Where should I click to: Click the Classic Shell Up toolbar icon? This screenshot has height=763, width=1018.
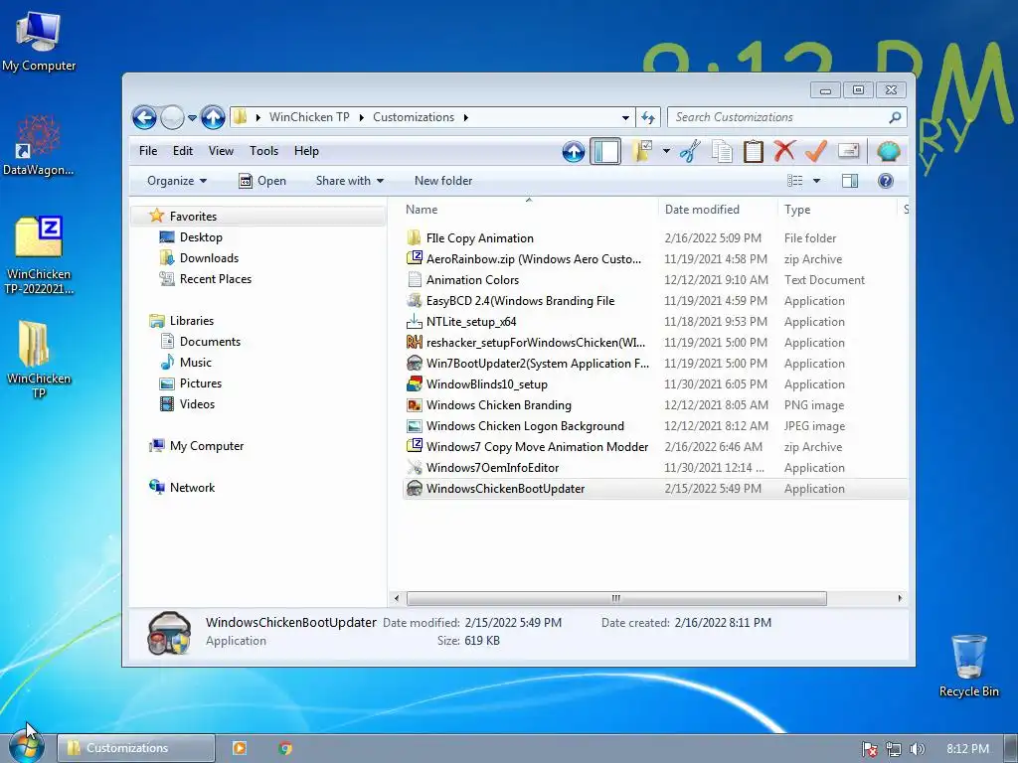pos(574,152)
